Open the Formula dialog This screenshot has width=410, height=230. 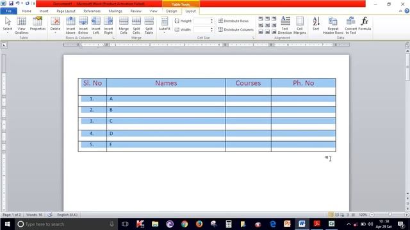(365, 24)
